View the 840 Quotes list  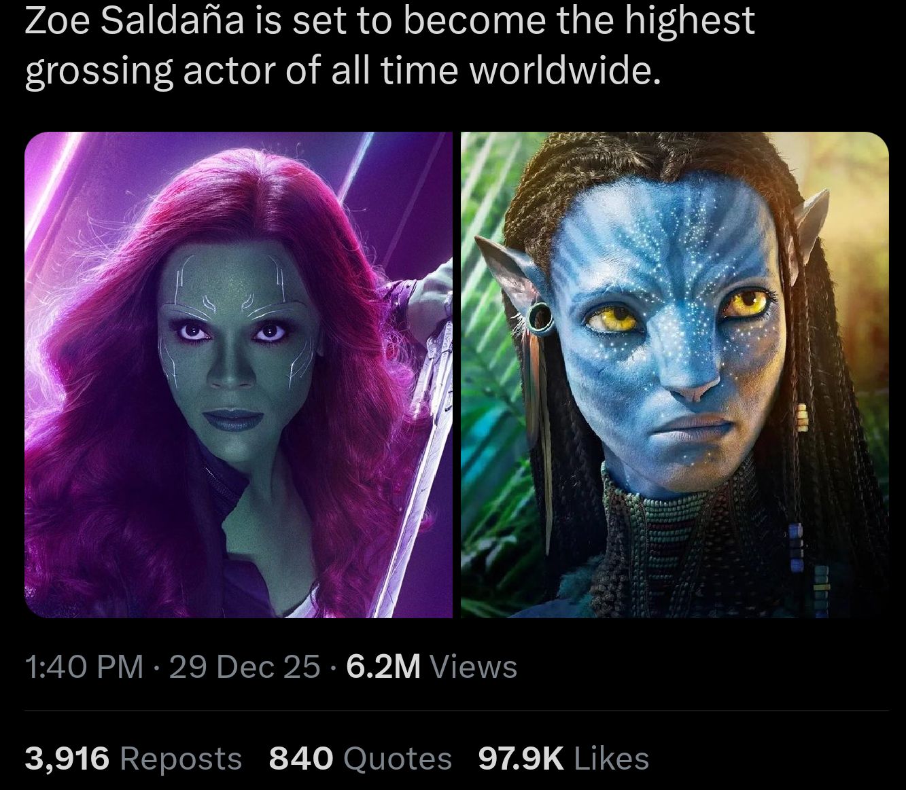click(360, 758)
